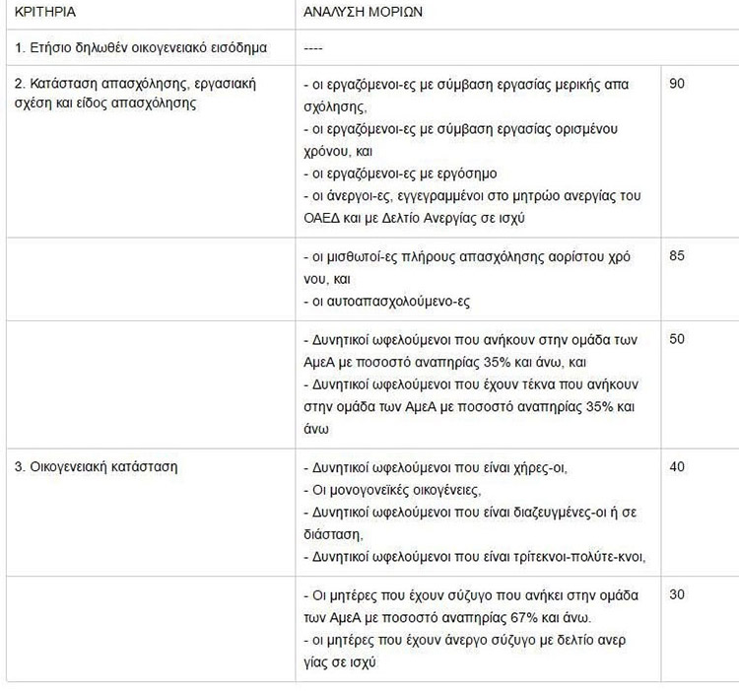Click the text about αναπηρίας 67% και άνω
Viewport: 739px width, 691px height.
coord(471,606)
